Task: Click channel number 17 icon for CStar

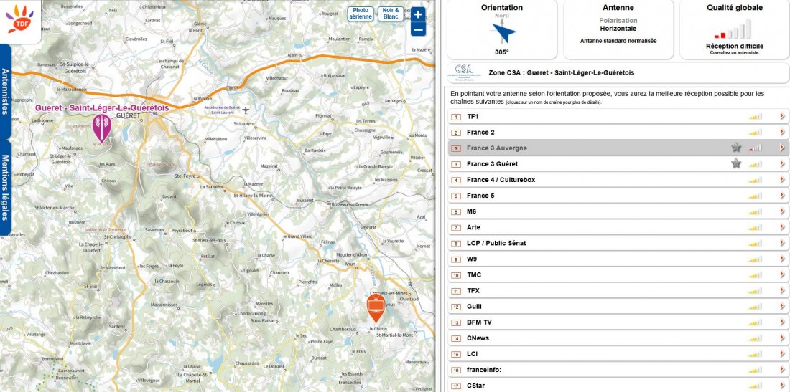Action: pos(457,386)
